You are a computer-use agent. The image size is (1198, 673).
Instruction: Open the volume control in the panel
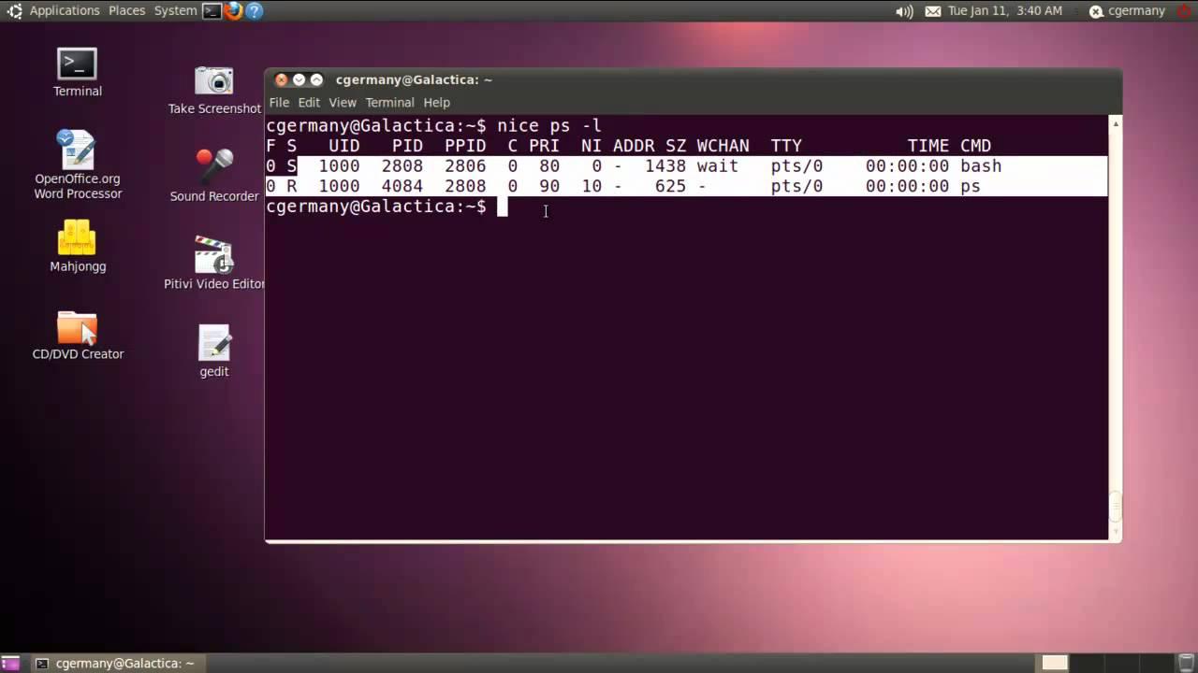pos(901,10)
